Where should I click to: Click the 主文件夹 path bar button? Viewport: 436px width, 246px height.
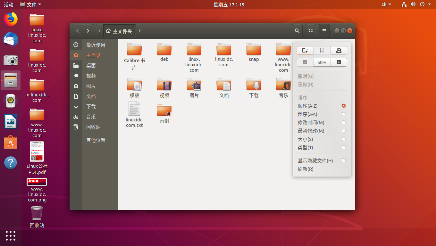click(119, 31)
